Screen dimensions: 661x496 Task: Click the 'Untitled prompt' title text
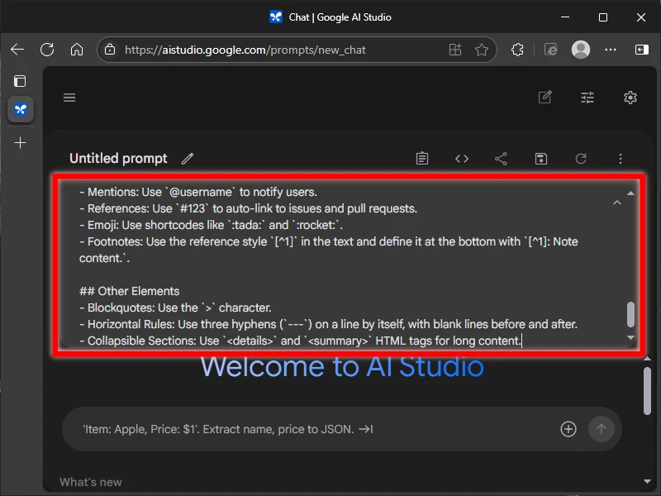pos(118,159)
